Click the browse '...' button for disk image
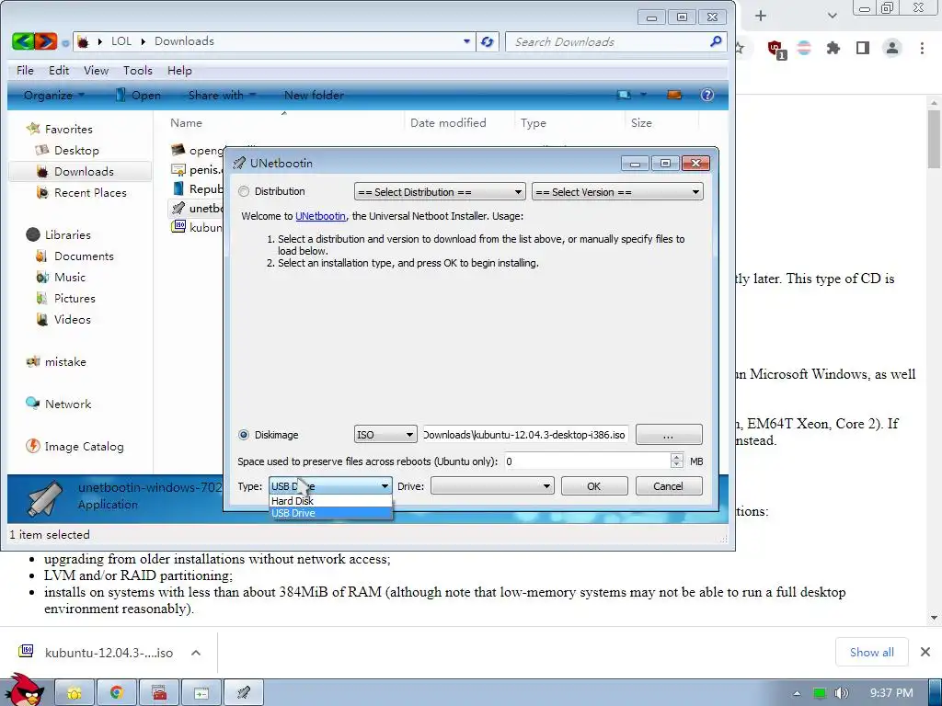The width and height of the screenshot is (942, 706). coord(669,435)
